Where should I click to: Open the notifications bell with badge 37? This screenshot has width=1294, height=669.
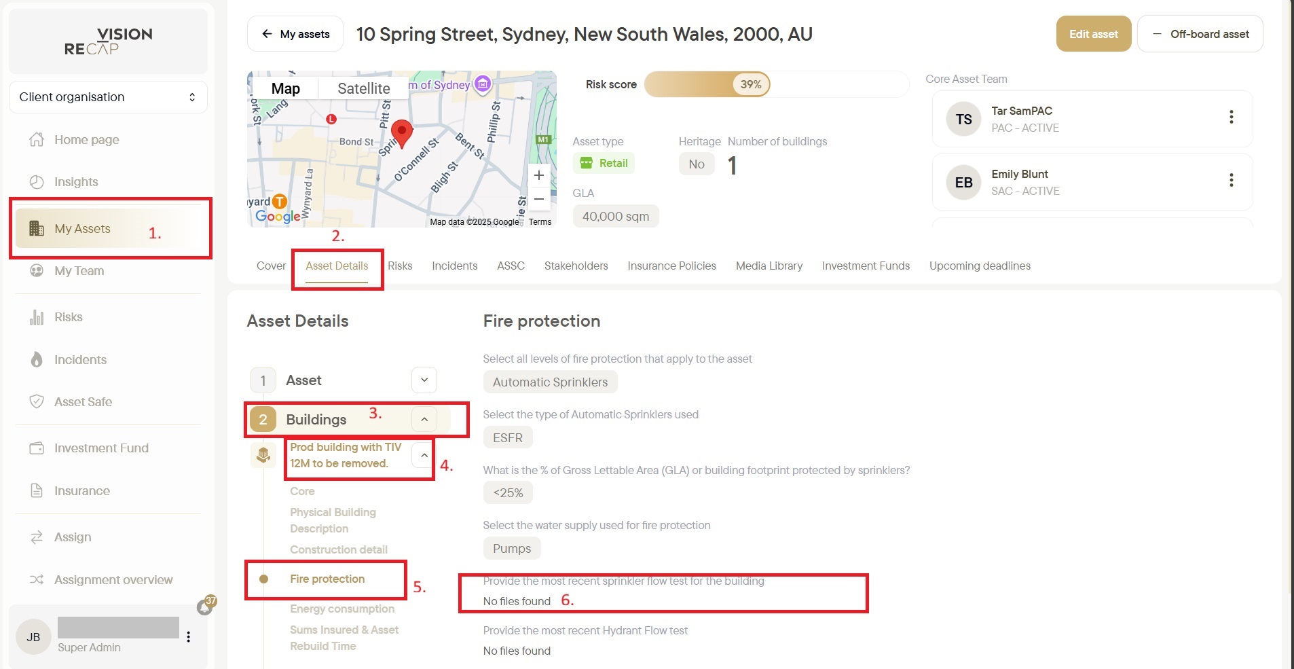pos(206,605)
